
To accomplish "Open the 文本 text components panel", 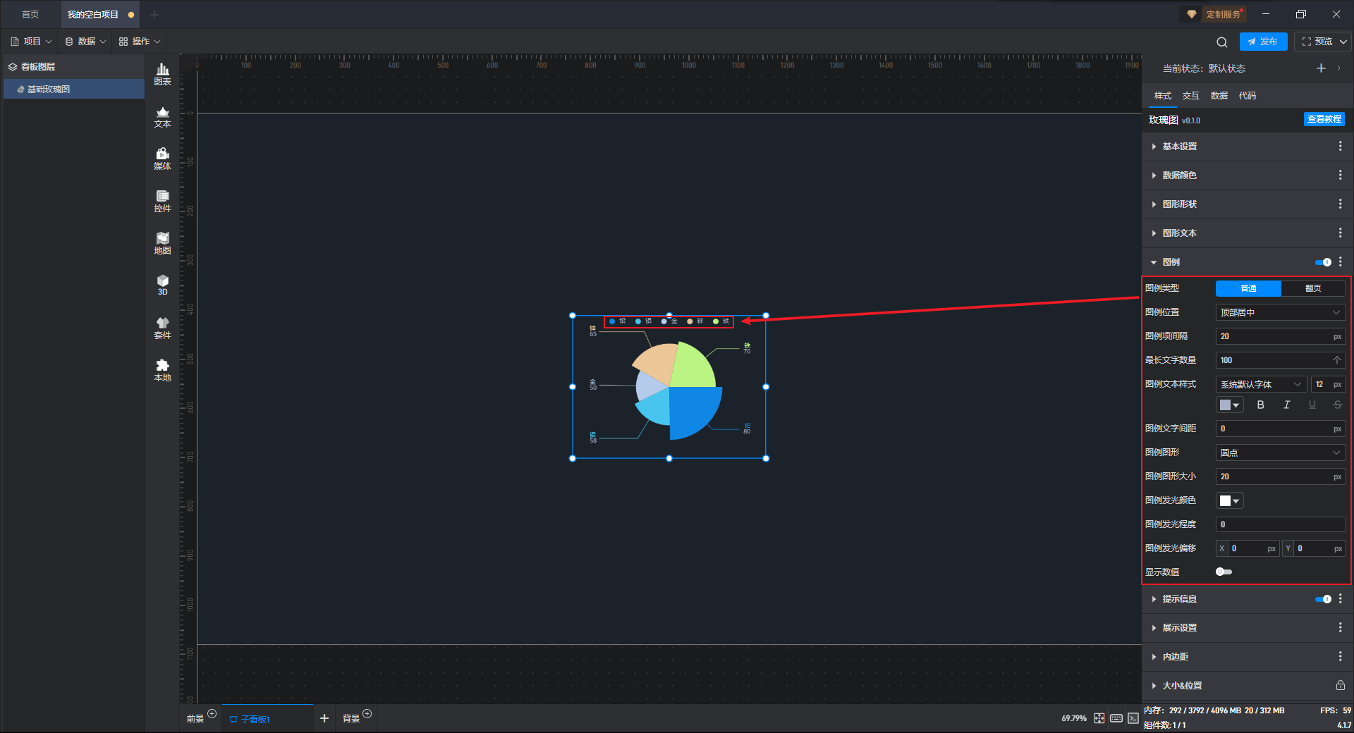I will pyautogui.click(x=162, y=116).
